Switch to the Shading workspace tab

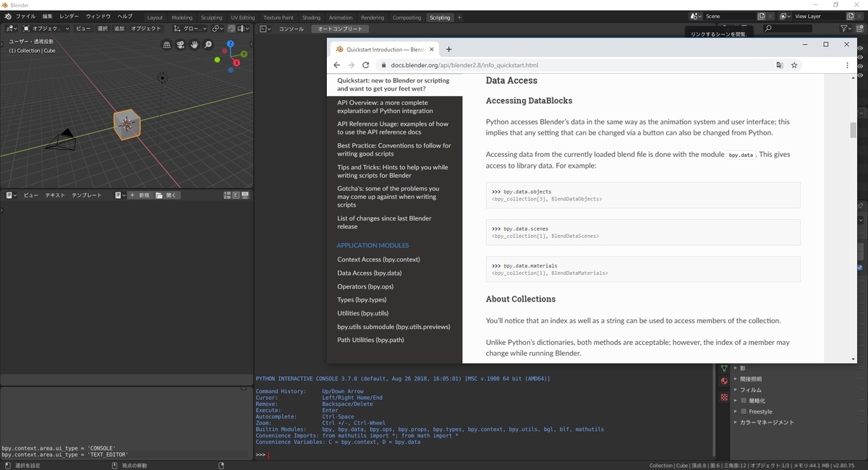(311, 17)
